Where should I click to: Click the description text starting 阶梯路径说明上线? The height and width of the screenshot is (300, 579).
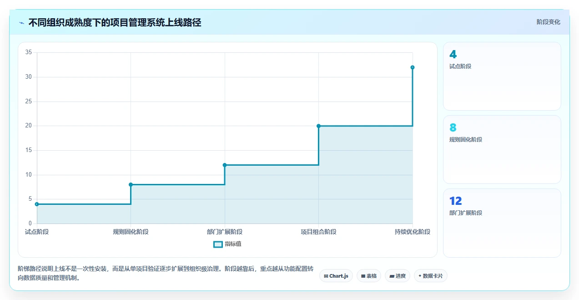click(x=166, y=274)
